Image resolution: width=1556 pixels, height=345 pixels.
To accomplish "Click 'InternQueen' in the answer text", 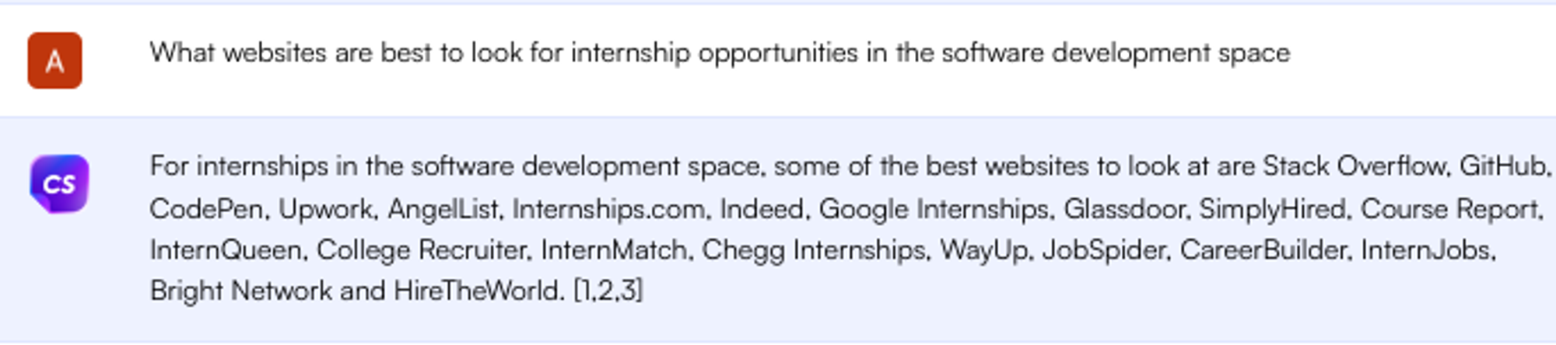I will (x=226, y=250).
